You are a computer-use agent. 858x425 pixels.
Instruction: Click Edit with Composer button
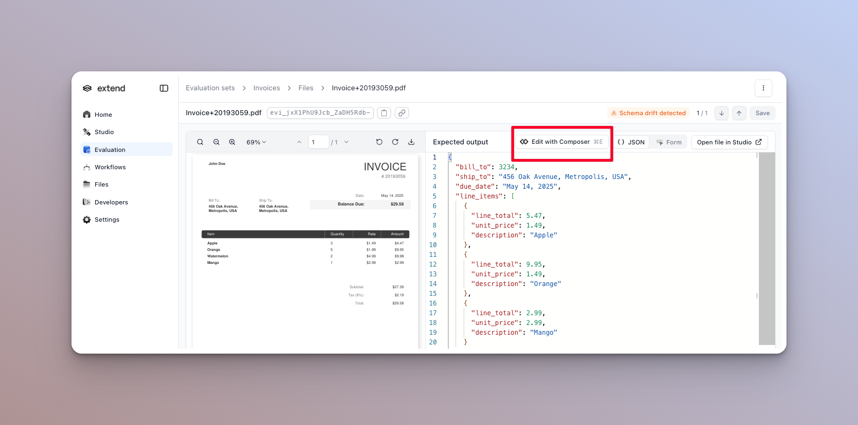click(561, 142)
